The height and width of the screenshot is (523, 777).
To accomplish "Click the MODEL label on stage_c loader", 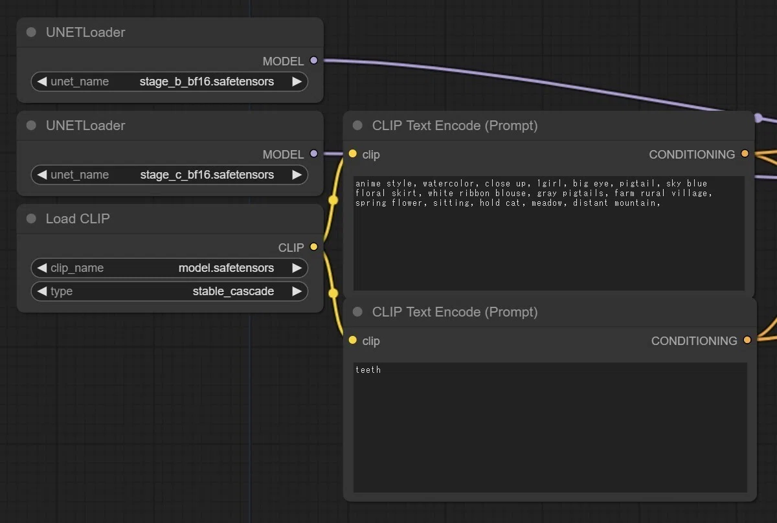I will pyautogui.click(x=283, y=155).
